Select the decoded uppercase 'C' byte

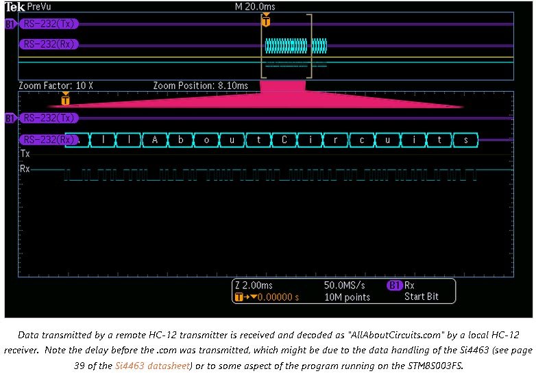coord(284,140)
